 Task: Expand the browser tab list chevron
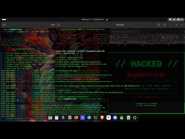coord(170,32)
